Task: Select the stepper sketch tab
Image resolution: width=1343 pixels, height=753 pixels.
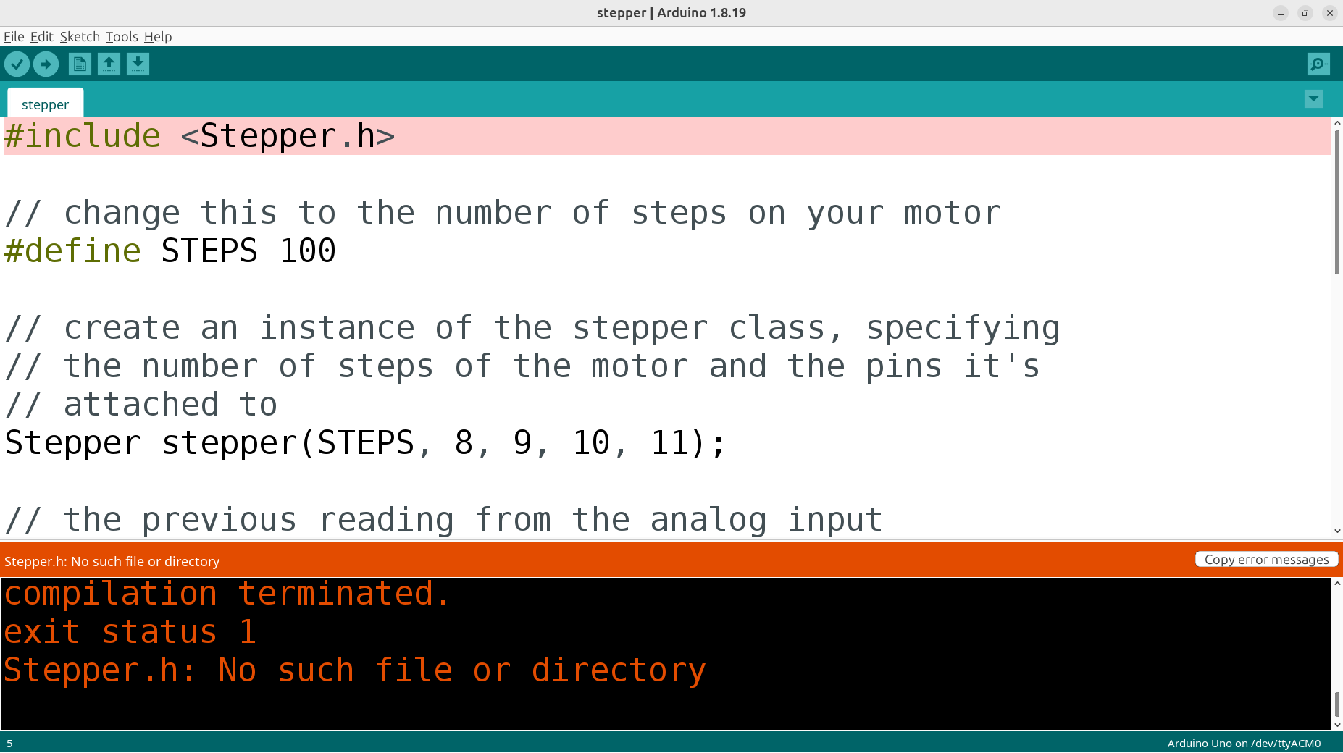Action: point(45,104)
